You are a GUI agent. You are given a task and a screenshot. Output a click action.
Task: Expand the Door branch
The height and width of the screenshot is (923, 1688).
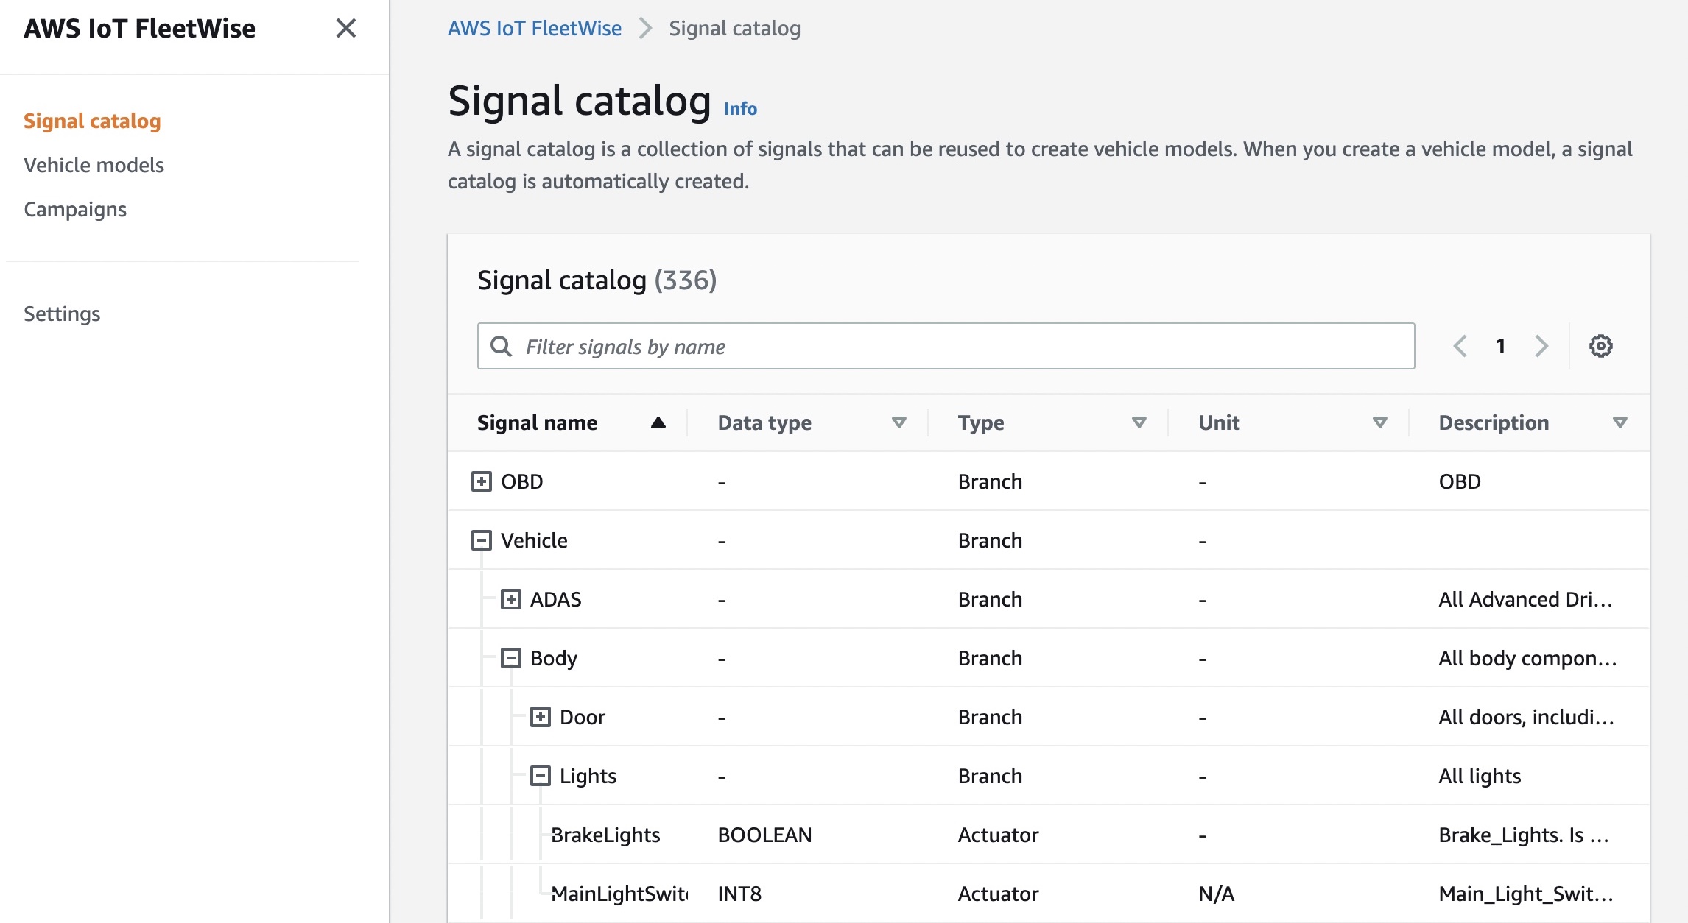[x=541, y=717]
